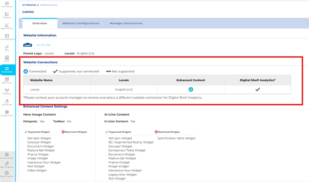The width and height of the screenshot is (309, 182).
Task: Click the Lowes page title
Action: [x=28, y=12]
